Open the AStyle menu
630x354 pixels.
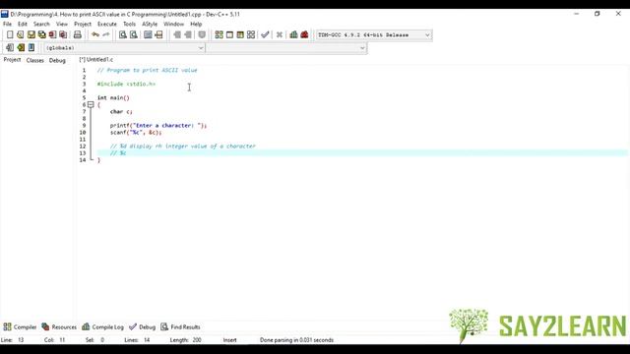(150, 24)
